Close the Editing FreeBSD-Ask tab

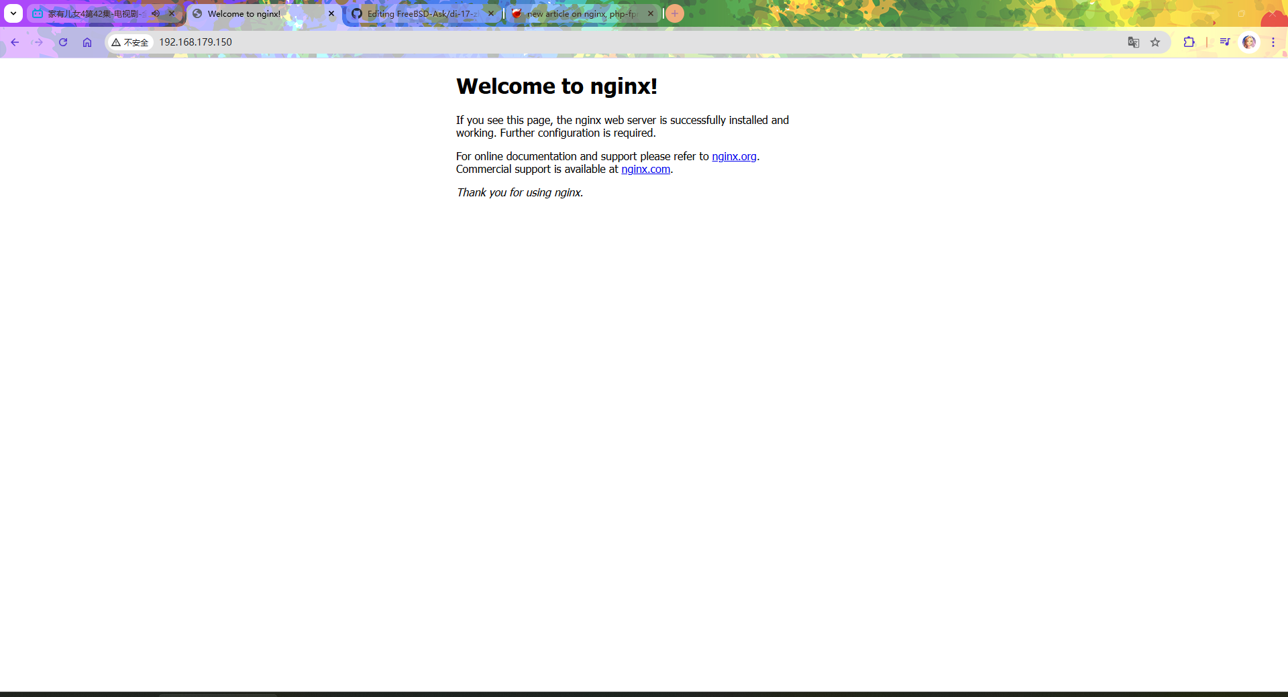pos(491,13)
